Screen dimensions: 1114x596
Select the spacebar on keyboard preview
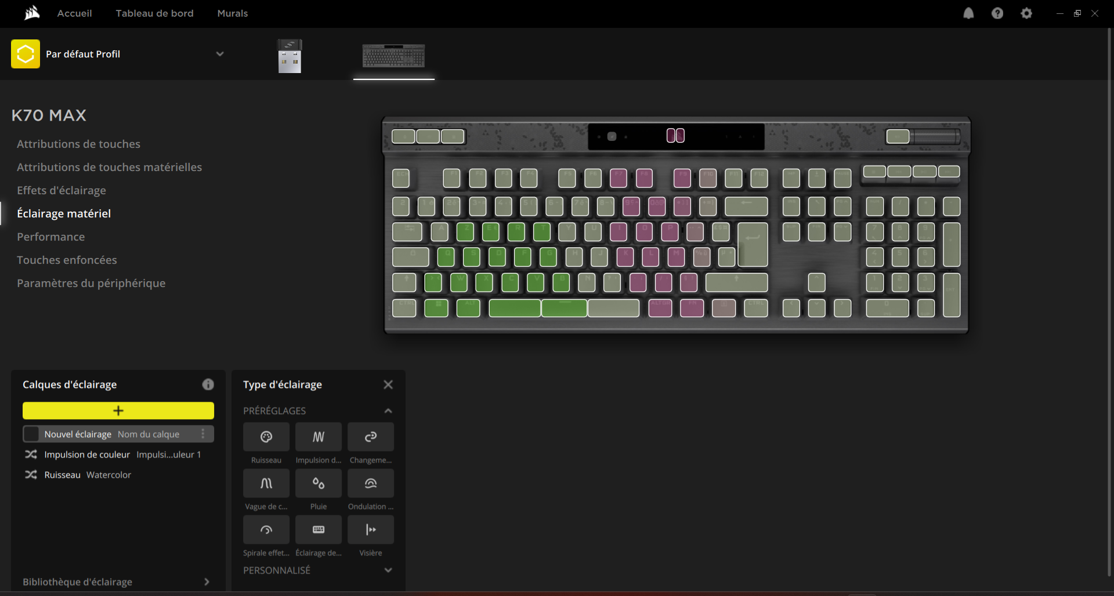(x=563, y=308)
